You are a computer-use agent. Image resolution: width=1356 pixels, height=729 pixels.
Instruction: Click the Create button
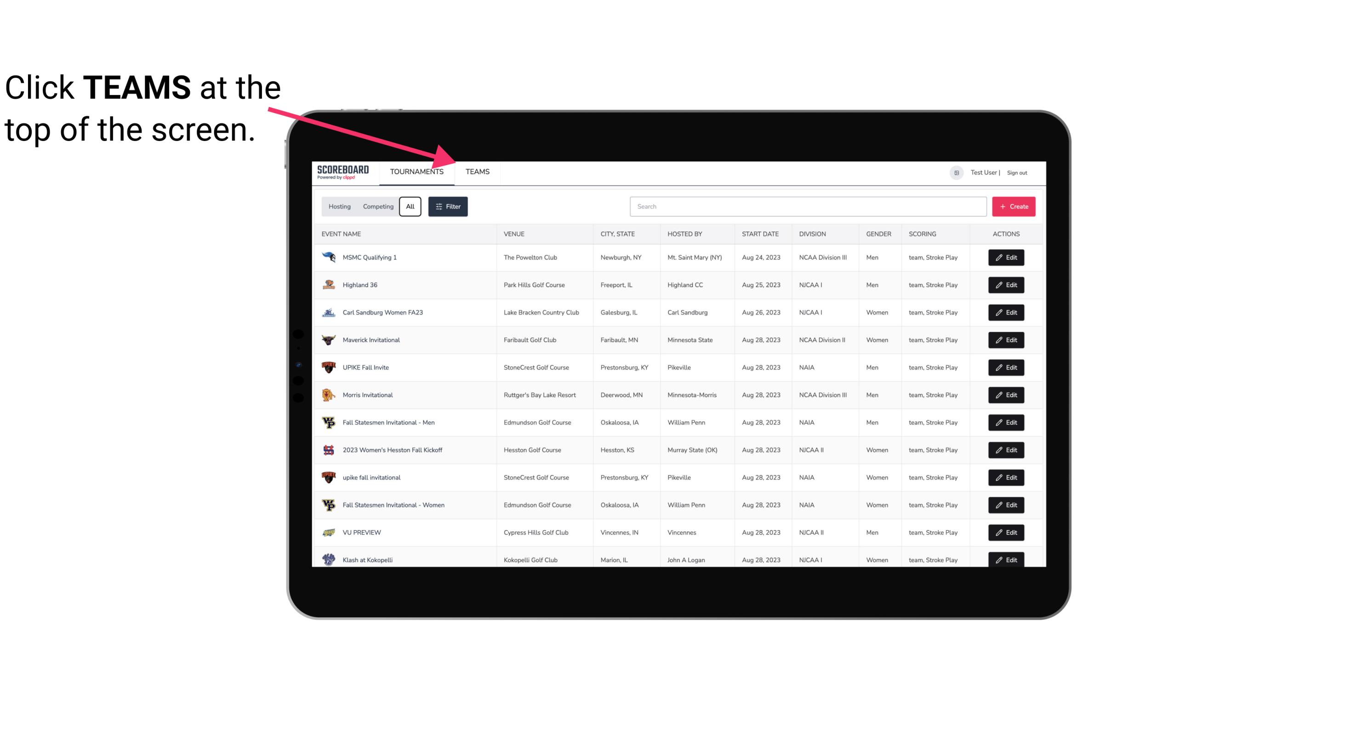point(1013,207)
